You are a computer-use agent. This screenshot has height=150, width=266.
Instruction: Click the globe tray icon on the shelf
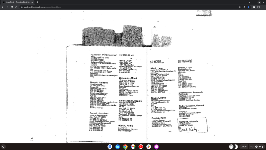pos(231,147)
